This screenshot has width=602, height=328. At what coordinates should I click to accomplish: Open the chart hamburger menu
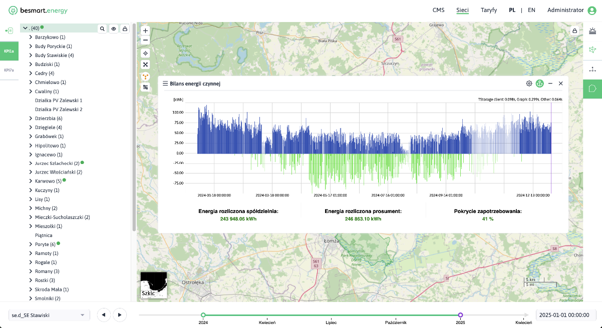(165, 83)
